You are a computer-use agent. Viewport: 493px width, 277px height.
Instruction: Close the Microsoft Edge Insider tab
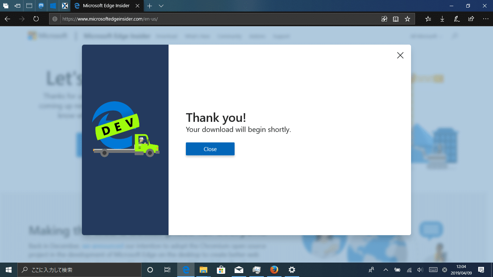click(138, 6)
